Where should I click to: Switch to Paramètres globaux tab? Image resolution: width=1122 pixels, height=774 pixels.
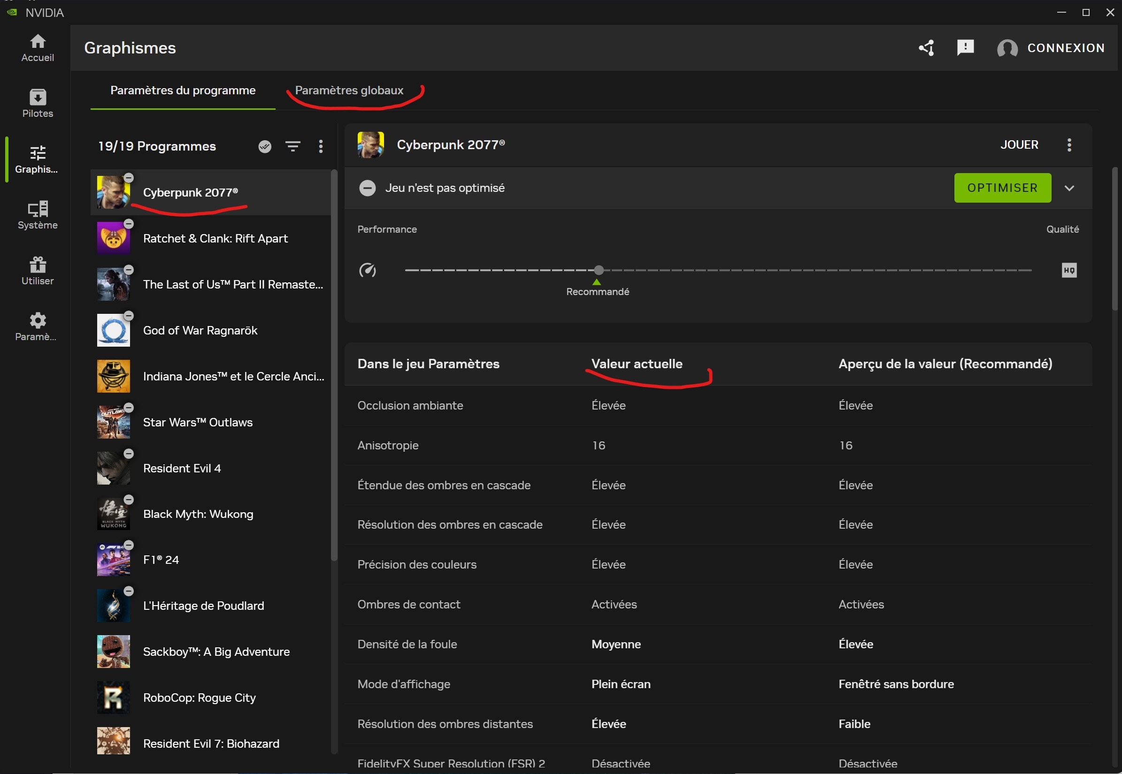[349, 91]
